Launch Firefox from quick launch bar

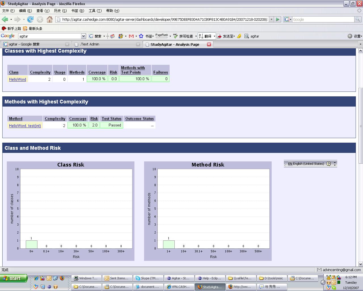pyautogui.click(x=62, y=278)
